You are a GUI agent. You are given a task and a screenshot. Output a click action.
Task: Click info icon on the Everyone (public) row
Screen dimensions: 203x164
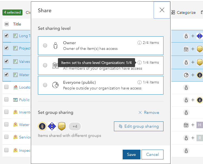[x=139, y=82]
